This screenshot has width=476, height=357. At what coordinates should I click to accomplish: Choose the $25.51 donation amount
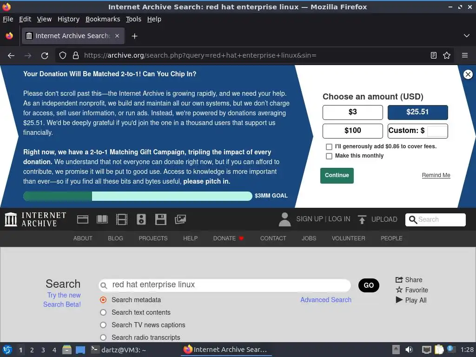coord(417,112)
